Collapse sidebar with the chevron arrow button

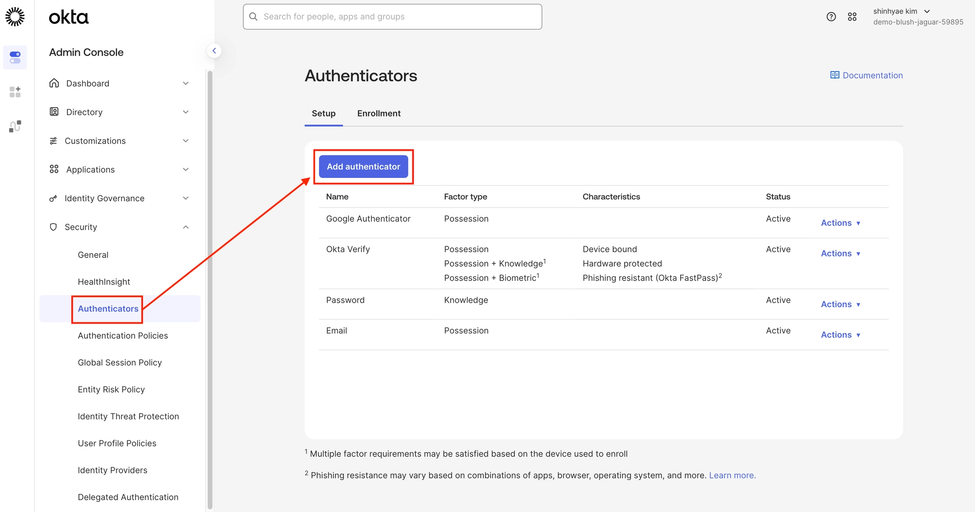(214, 51)
